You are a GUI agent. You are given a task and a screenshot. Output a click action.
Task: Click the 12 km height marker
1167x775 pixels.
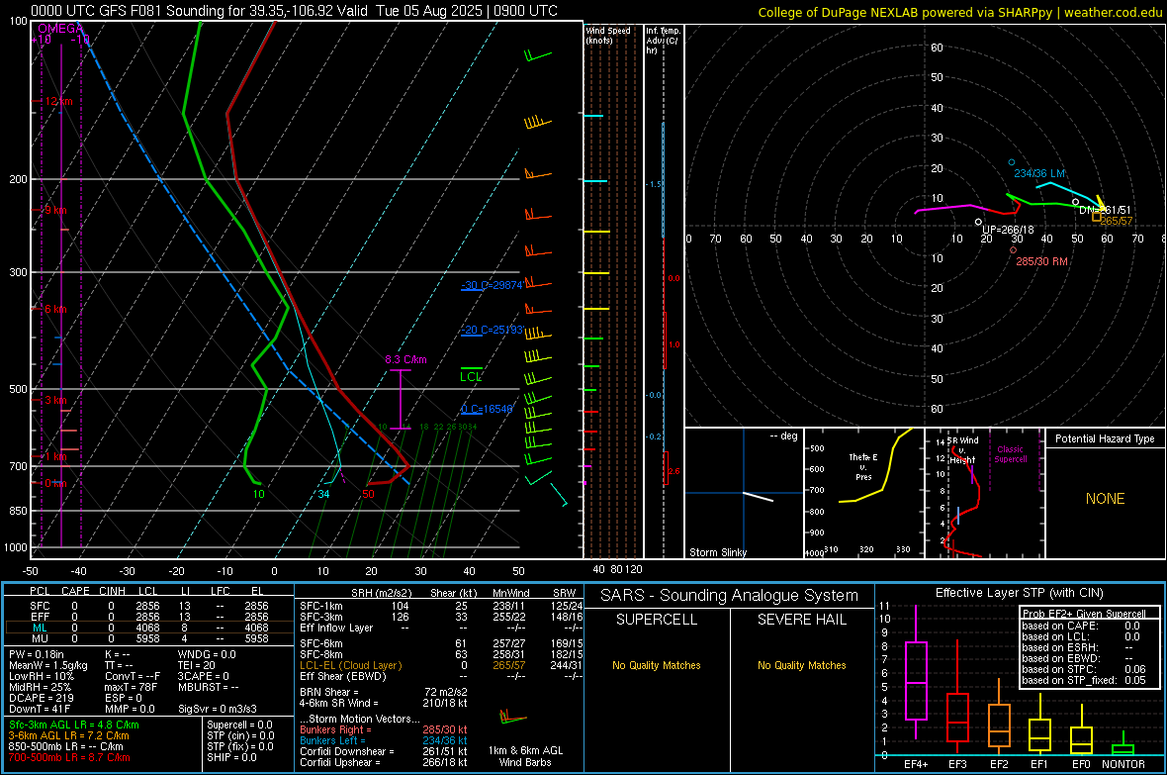coord(58,101)
